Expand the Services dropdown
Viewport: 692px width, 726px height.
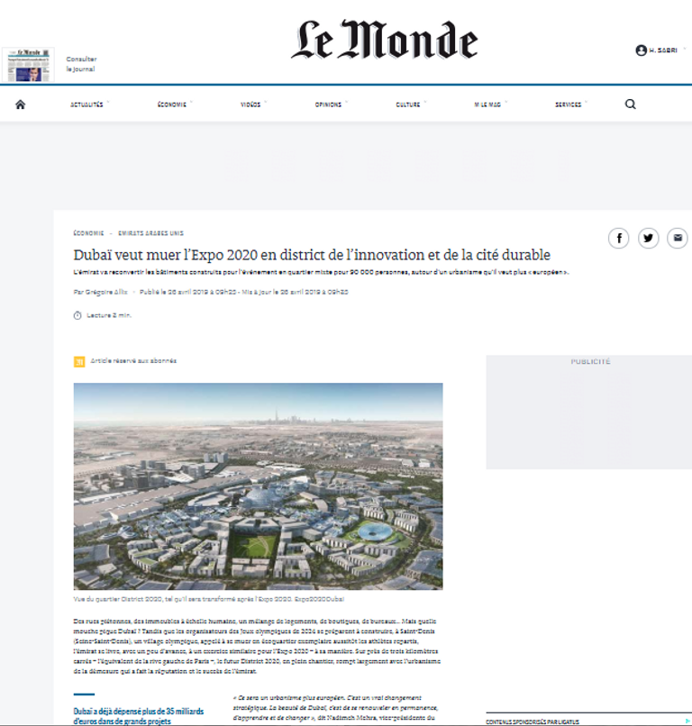pos(569,104)
